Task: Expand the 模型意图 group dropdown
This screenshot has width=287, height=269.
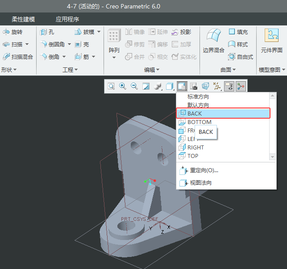Action: coord(272,70)
